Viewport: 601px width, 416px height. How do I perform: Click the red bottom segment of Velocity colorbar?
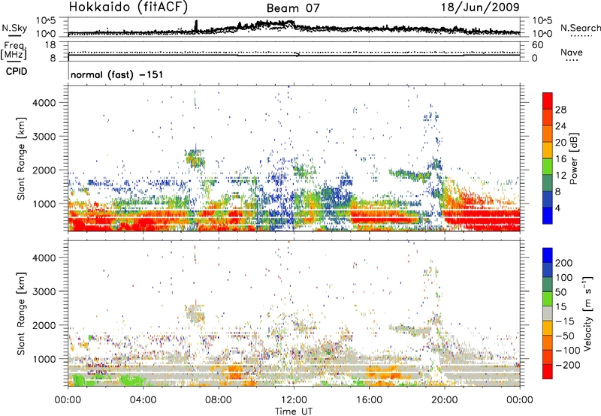tap(548, 372)
